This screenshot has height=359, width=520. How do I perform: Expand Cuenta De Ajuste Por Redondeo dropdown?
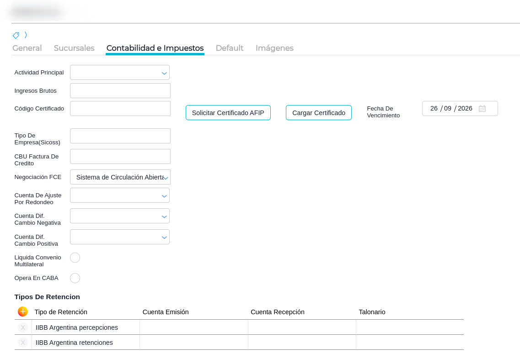[164, 196]
